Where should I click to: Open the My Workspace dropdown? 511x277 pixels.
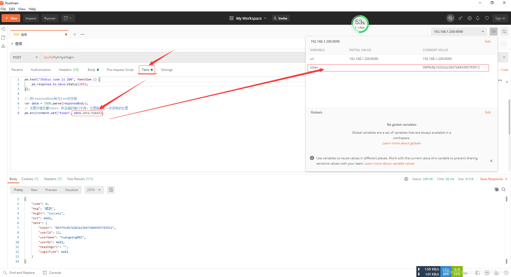(248, 18)
